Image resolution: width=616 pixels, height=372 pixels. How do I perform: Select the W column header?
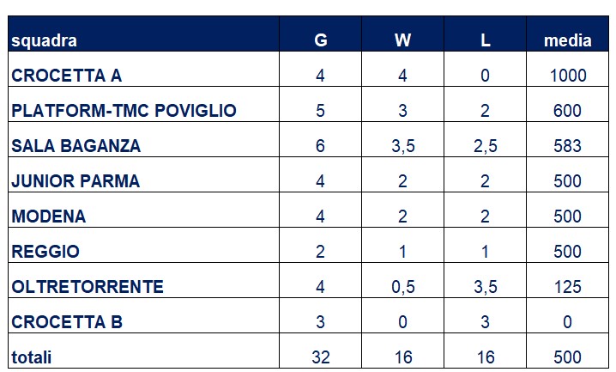coord(402,40)
